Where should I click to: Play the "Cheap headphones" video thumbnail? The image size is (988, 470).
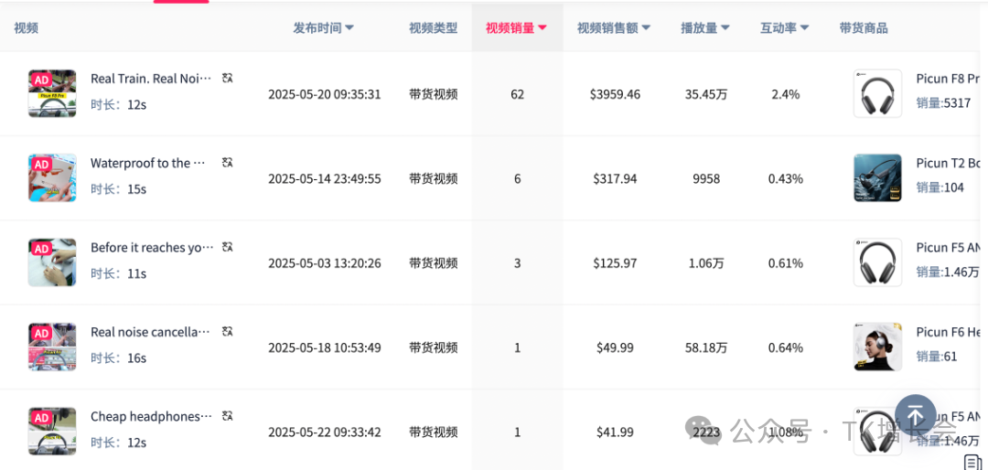52,432
